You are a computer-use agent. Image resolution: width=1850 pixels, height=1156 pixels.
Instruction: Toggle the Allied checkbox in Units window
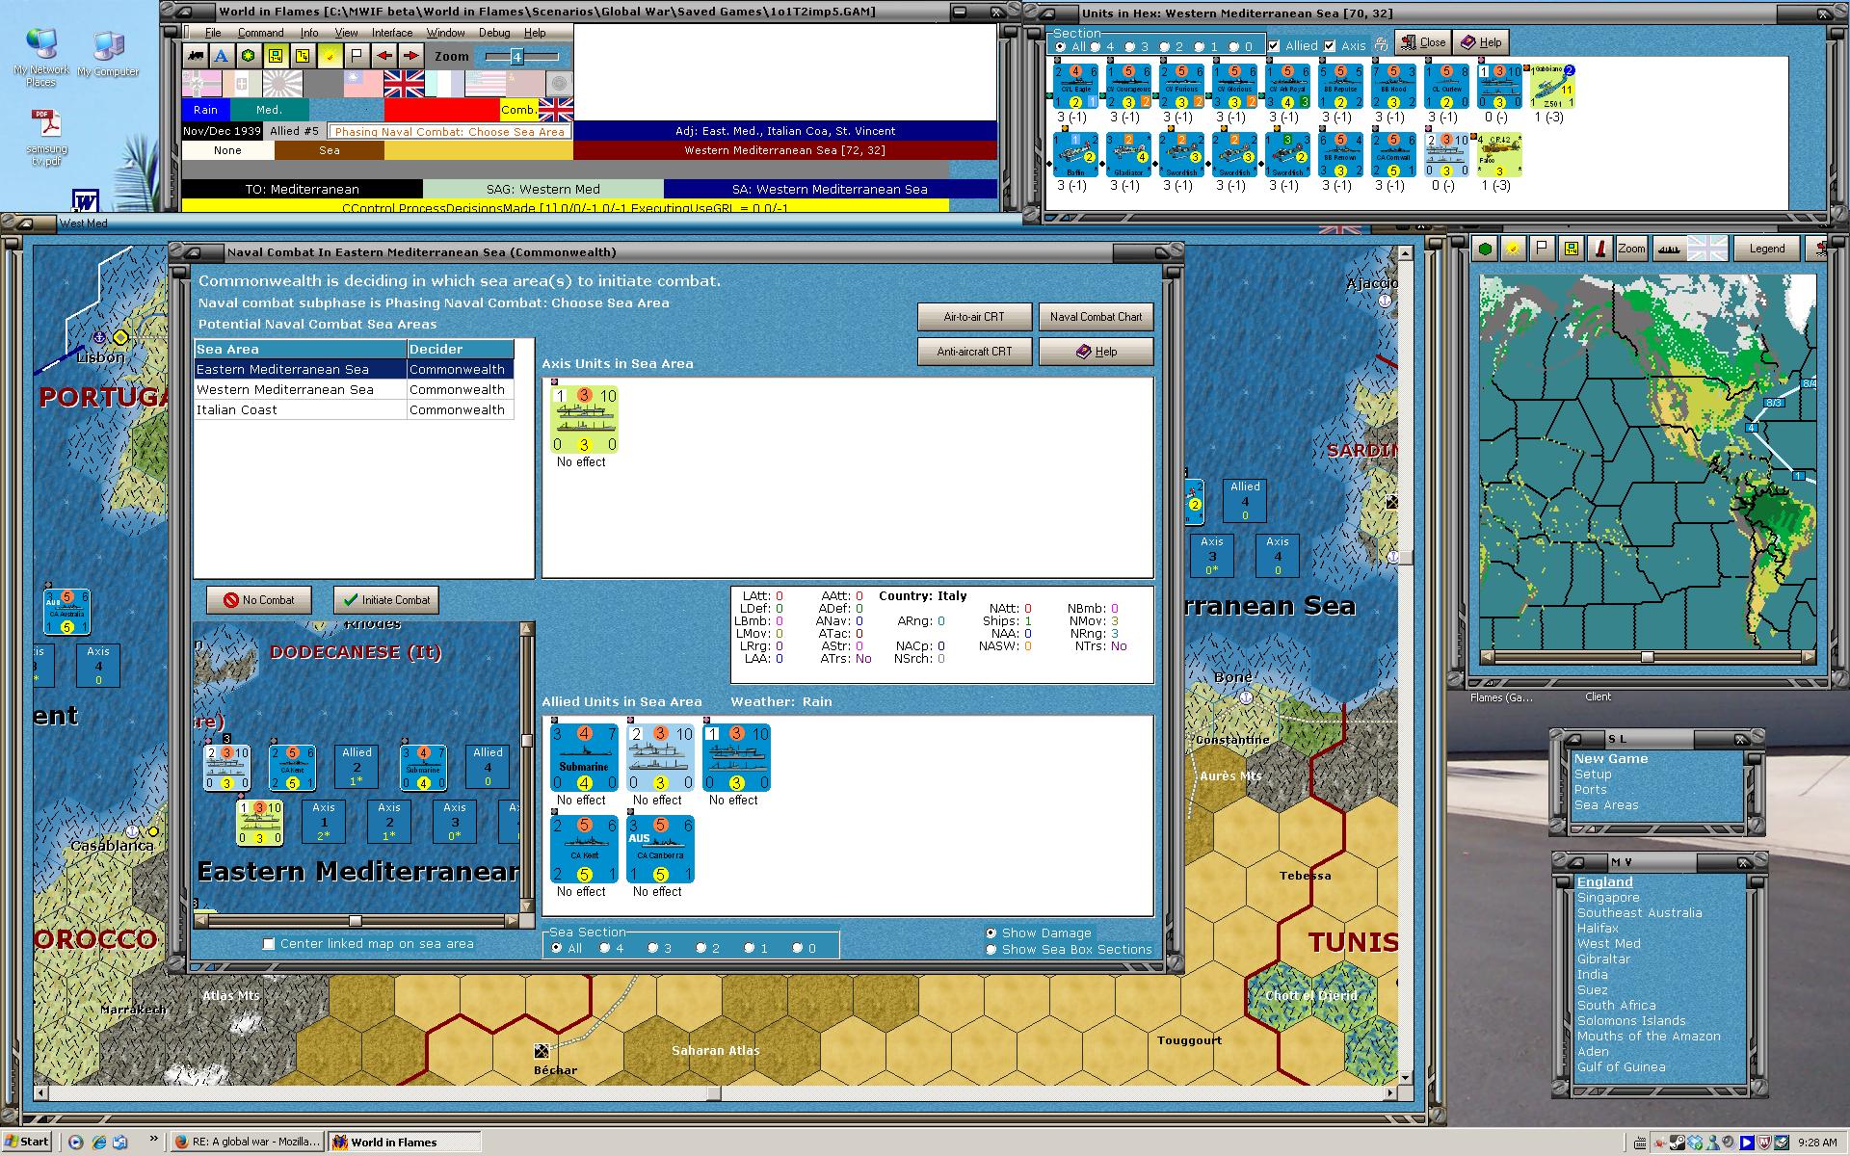click(x=1274, y=45)
